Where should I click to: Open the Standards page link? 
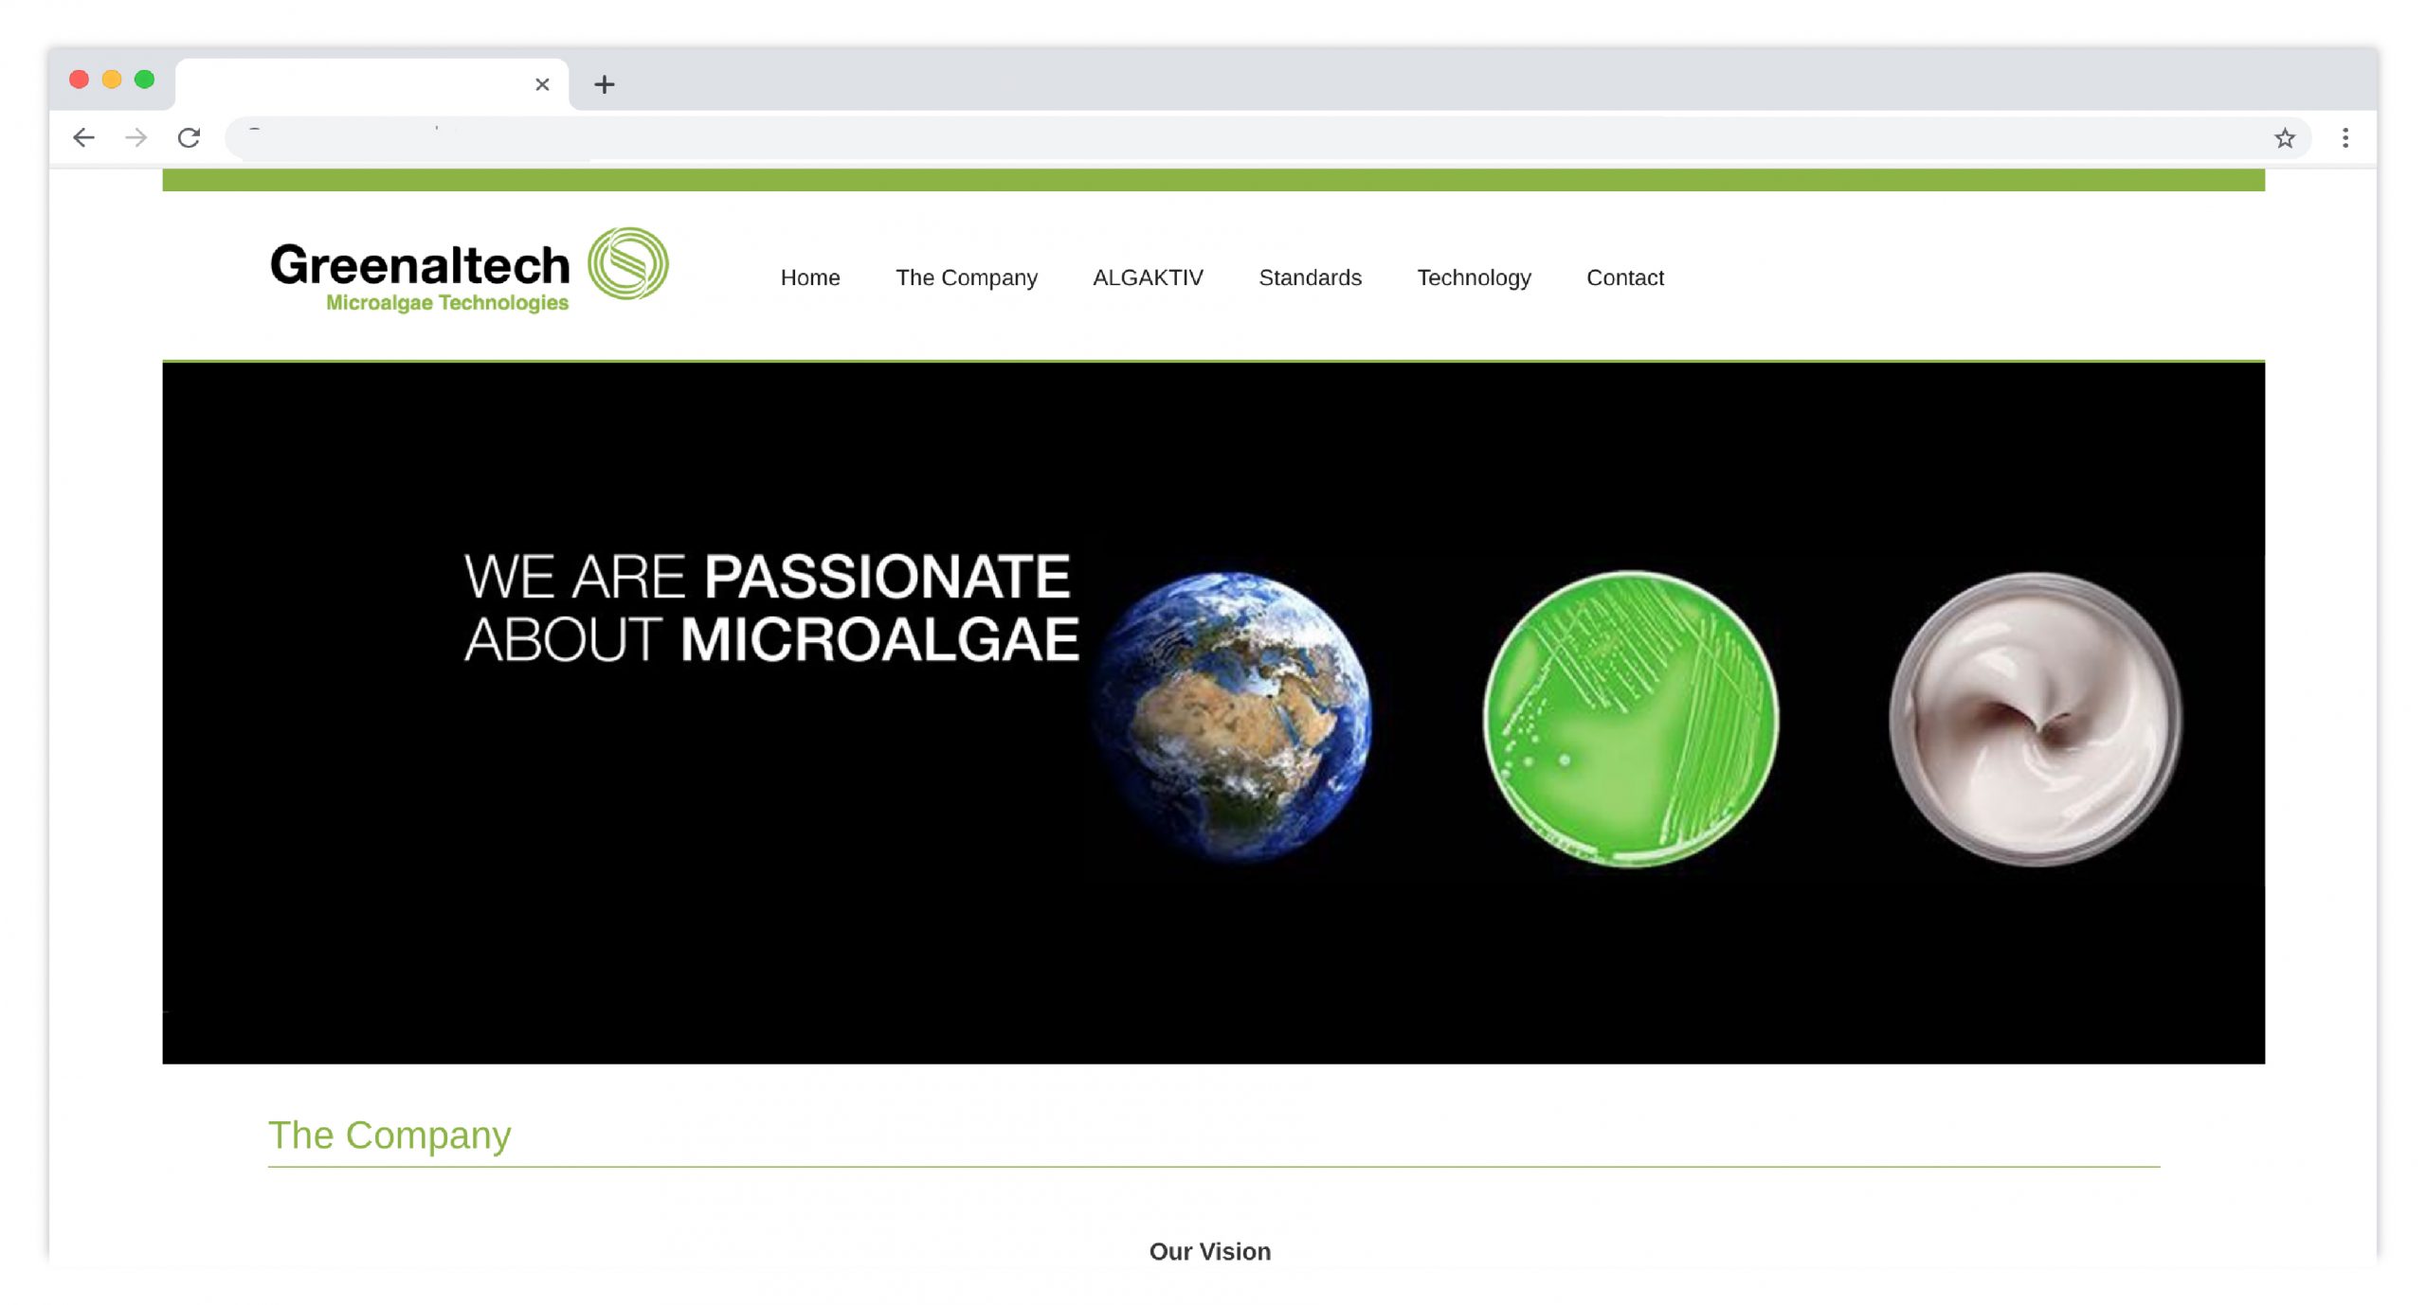[x=1309, y=277]
